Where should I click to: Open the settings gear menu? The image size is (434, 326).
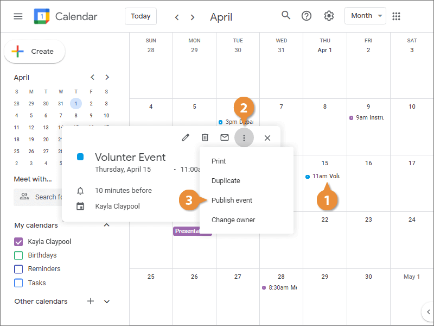(x=329, y=16)
